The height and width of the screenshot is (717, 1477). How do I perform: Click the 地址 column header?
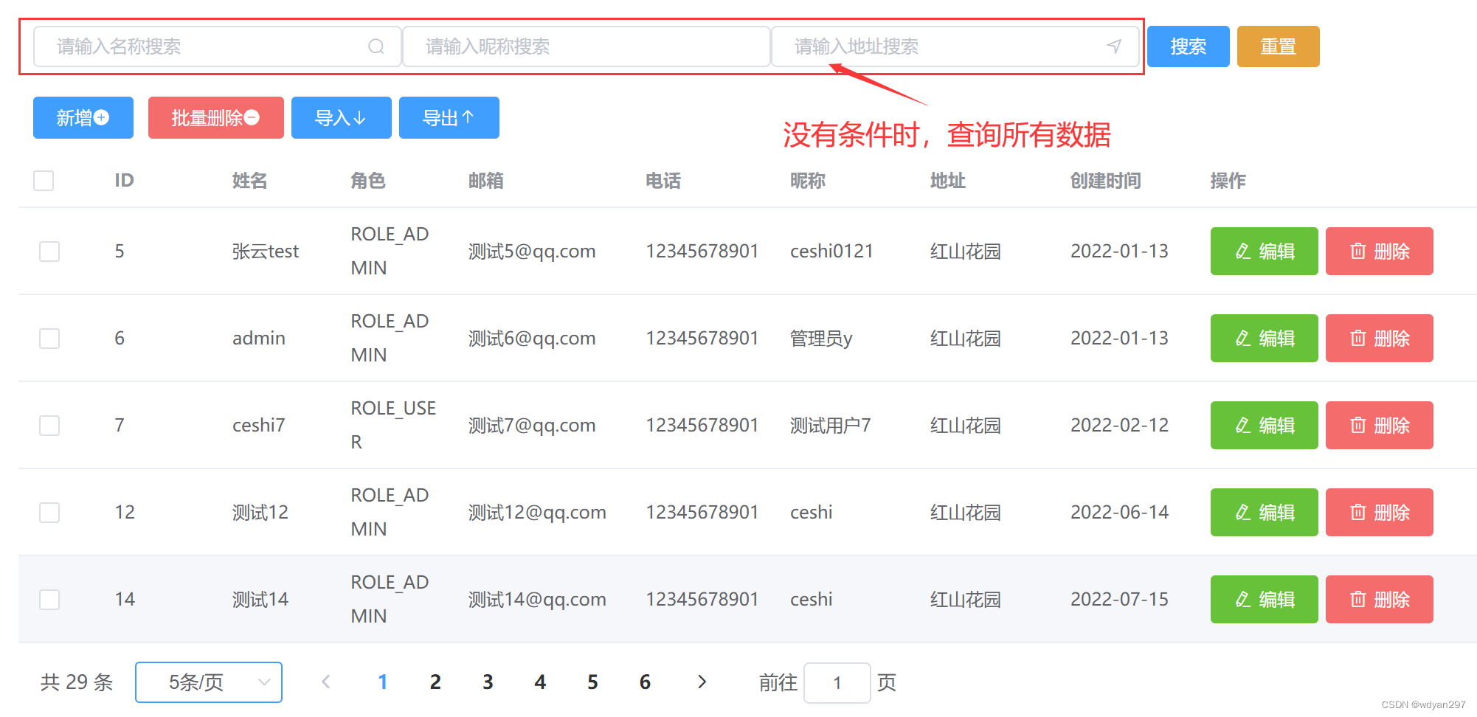coord(948,181)
